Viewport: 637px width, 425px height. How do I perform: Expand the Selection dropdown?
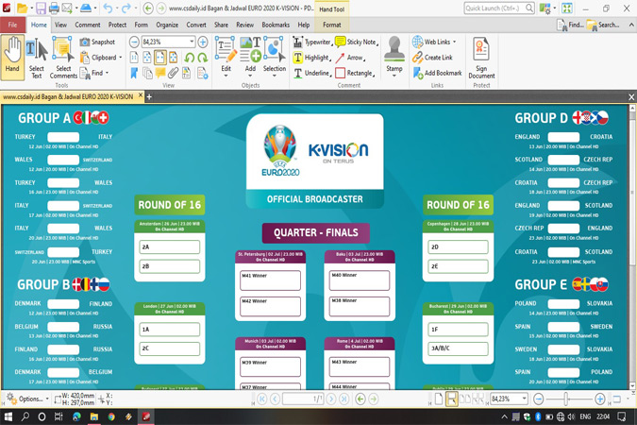point(275,76)
